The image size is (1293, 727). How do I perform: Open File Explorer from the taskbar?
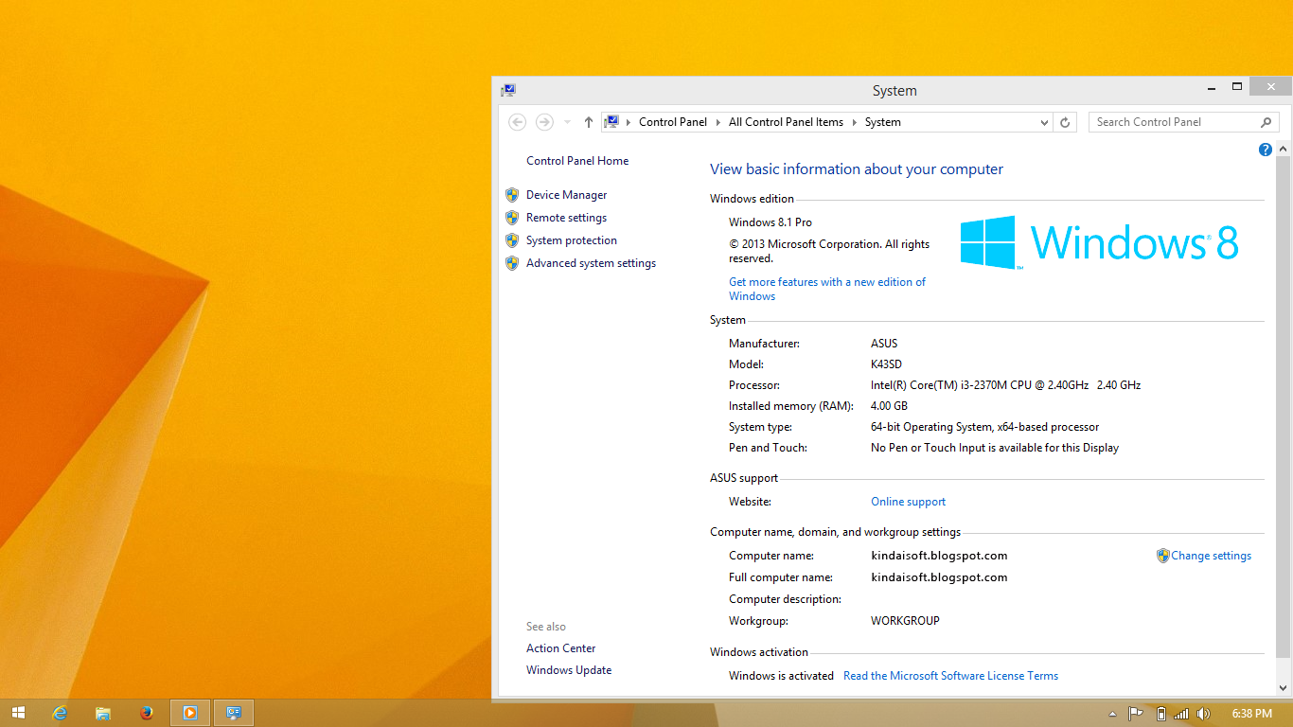tap(103, 713)
